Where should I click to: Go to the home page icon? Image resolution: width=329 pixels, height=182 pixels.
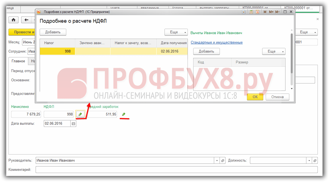(14, 20)
